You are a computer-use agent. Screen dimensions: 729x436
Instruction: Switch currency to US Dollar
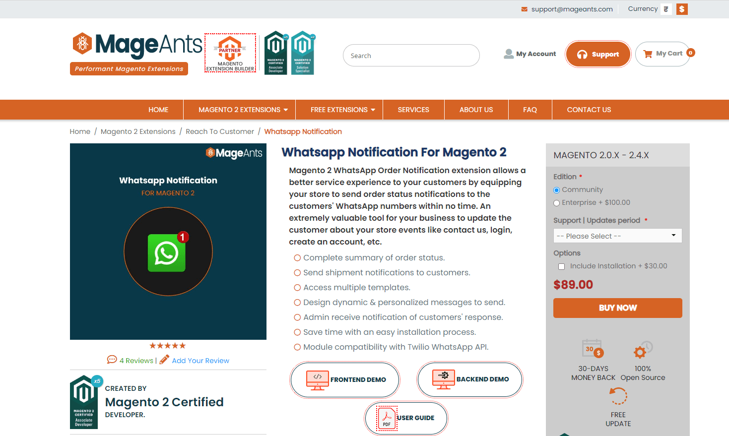[682, 9]
